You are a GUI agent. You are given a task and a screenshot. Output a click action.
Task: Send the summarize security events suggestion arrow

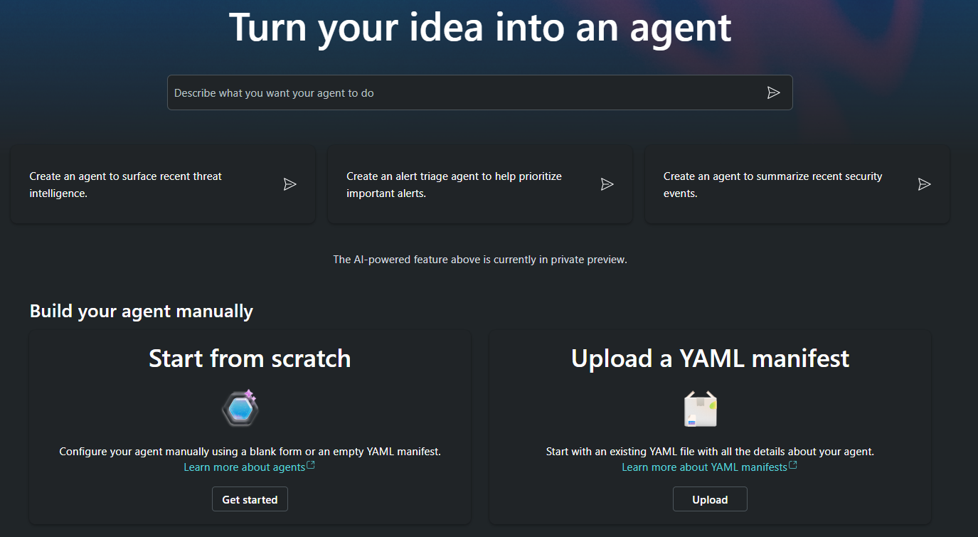pos(924,184)
